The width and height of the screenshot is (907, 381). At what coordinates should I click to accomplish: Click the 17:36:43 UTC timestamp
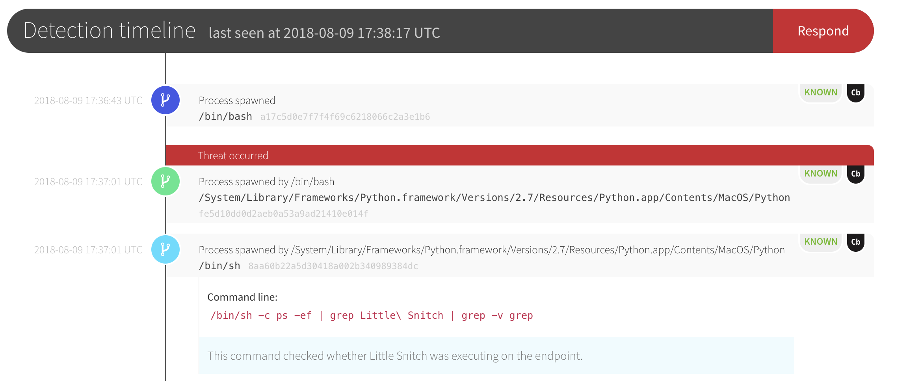pos(88,100)
